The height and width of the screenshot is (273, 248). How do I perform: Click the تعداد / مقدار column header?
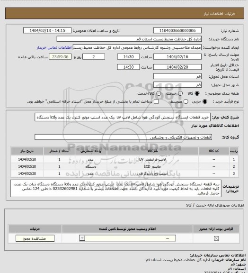(59, 151)
